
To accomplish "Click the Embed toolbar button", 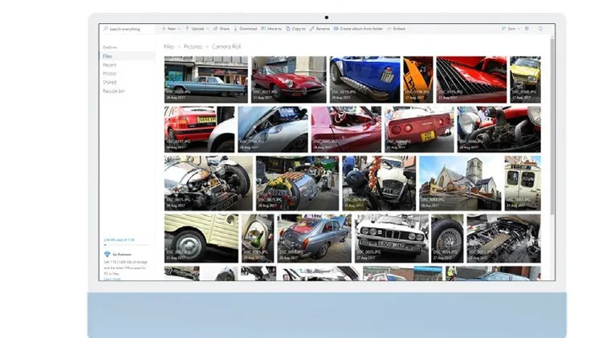I will click(397, 29).
